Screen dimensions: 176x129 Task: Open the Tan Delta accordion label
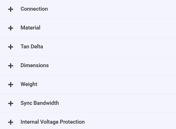(32, 47)
